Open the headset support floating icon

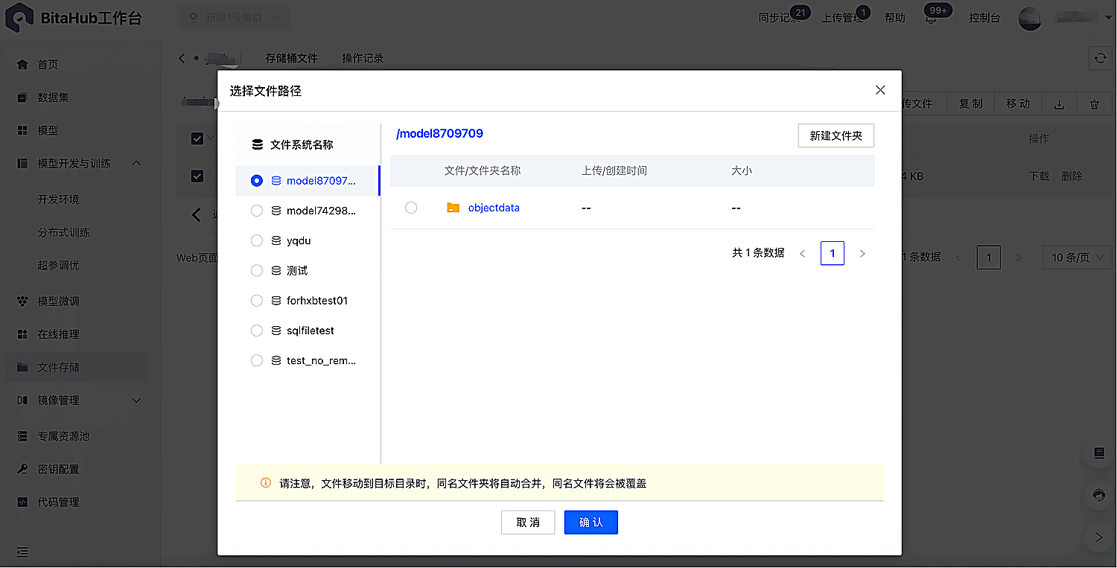[1098, 495]
